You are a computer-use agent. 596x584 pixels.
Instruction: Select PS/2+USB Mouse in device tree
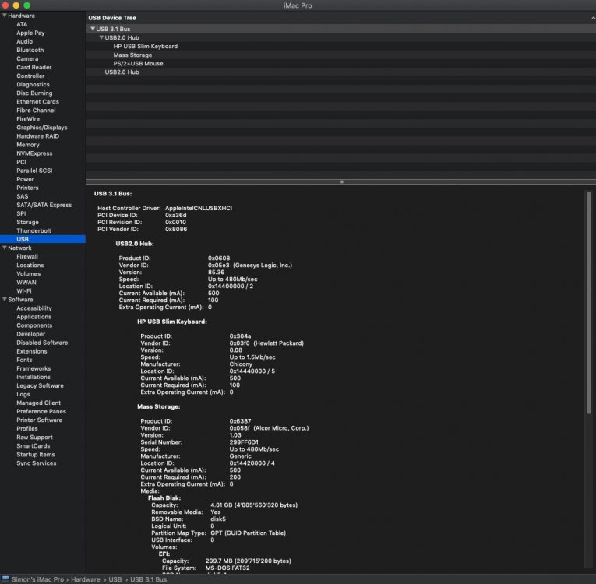point(138,63)
